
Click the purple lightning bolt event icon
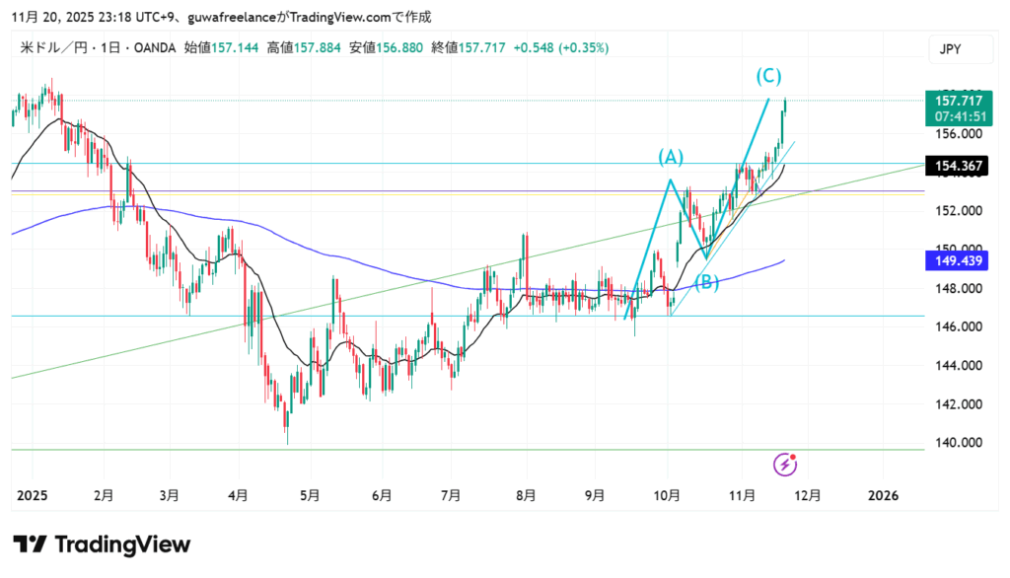pyautogui.click(x=786, y=463)
